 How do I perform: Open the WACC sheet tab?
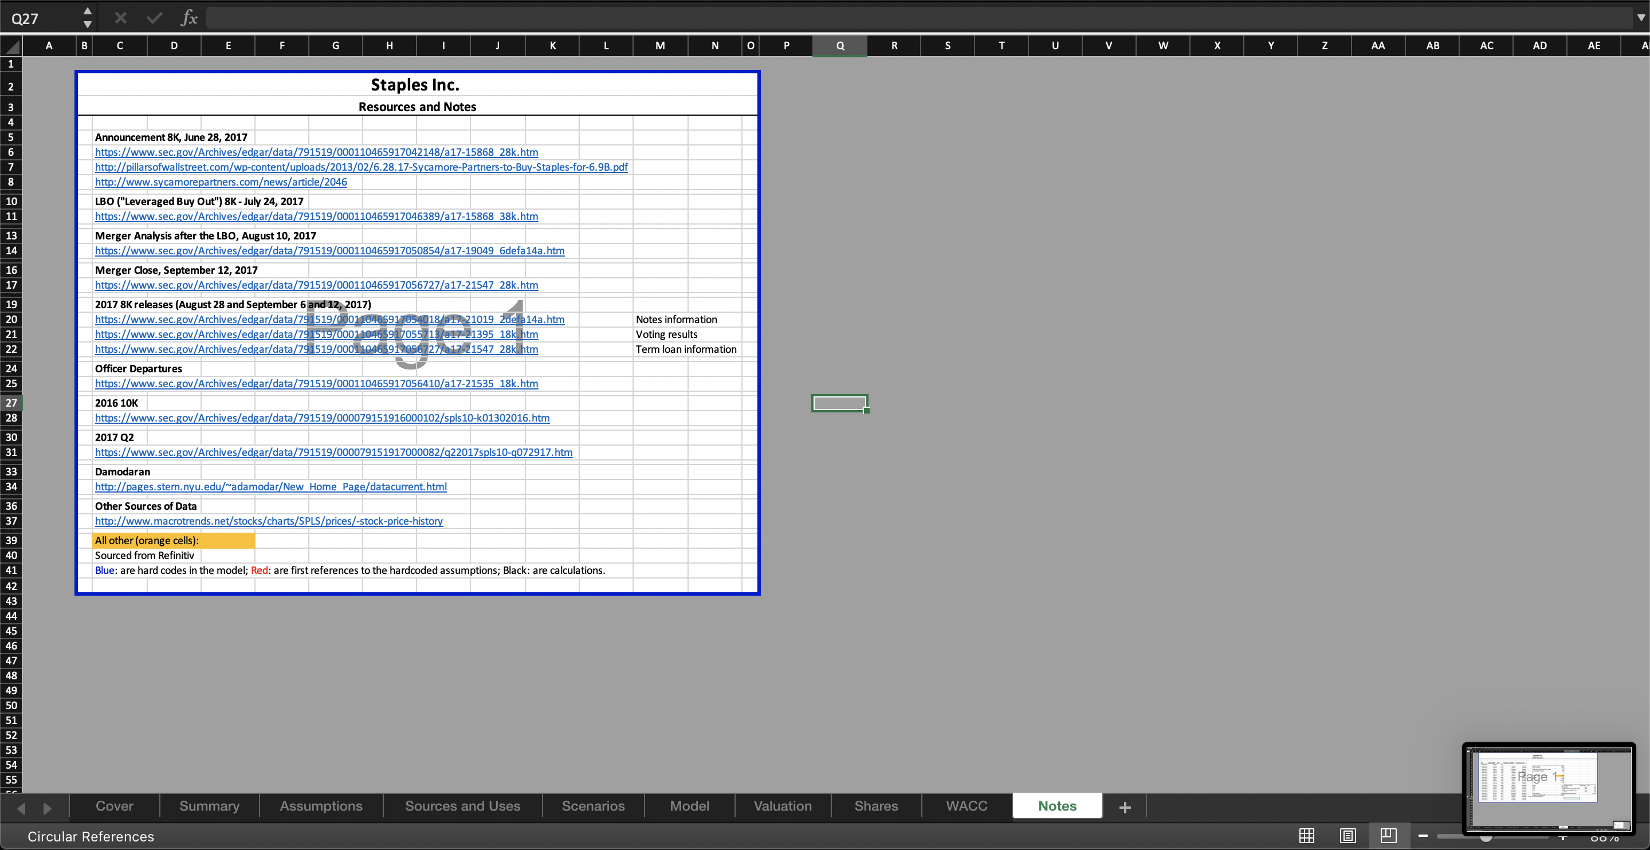click(x=967, y=806)
